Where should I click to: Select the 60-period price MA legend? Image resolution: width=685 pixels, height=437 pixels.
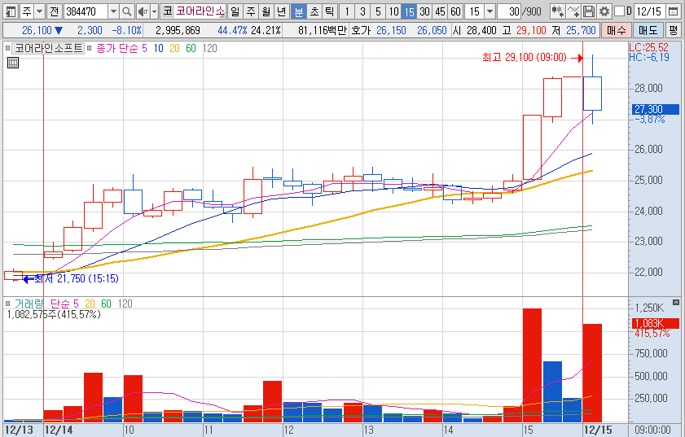(191, 49)
